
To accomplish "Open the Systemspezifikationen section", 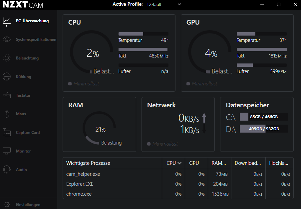I will tap(36, 40).
